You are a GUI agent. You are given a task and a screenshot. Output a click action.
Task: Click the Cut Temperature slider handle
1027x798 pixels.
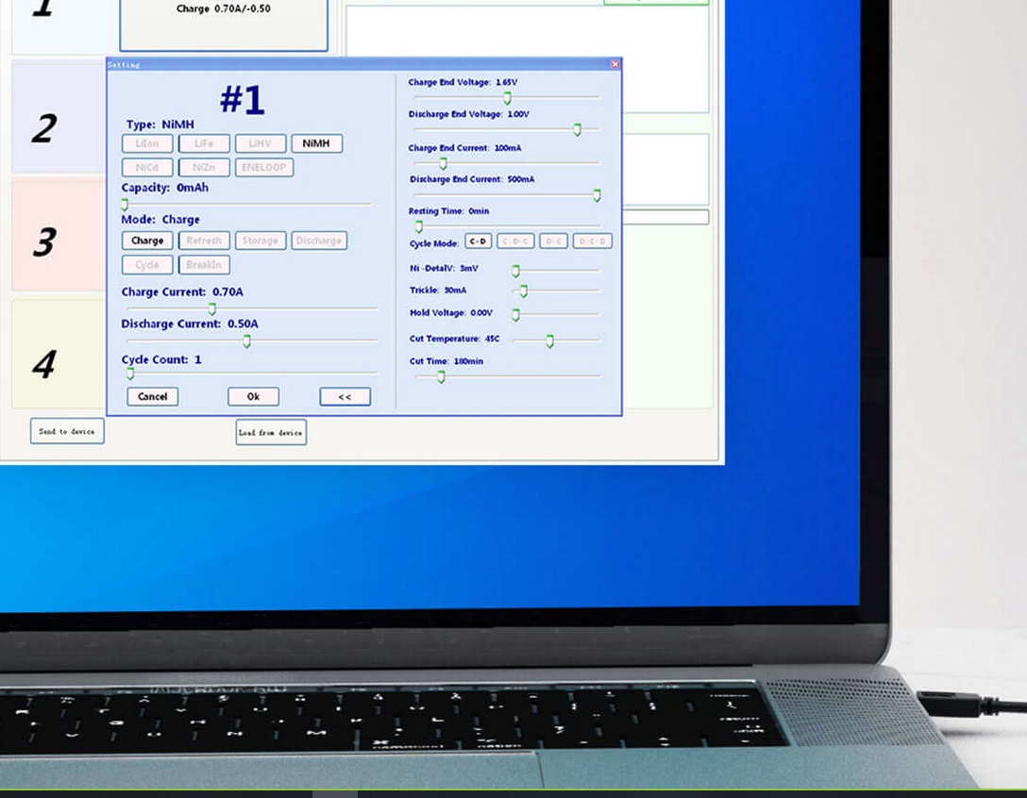(x=549, y=341)
